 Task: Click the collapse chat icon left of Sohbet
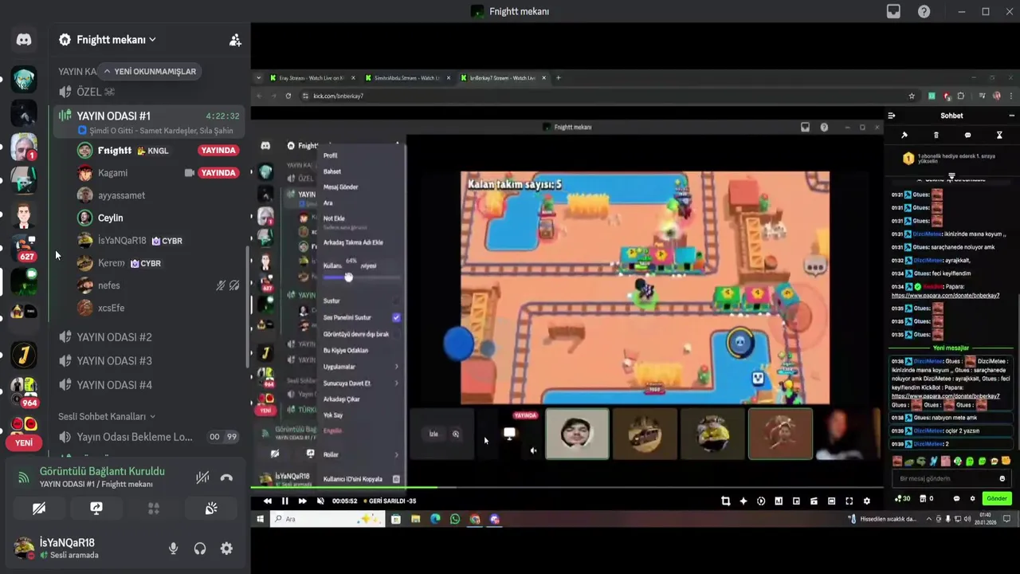pos(892,116)
